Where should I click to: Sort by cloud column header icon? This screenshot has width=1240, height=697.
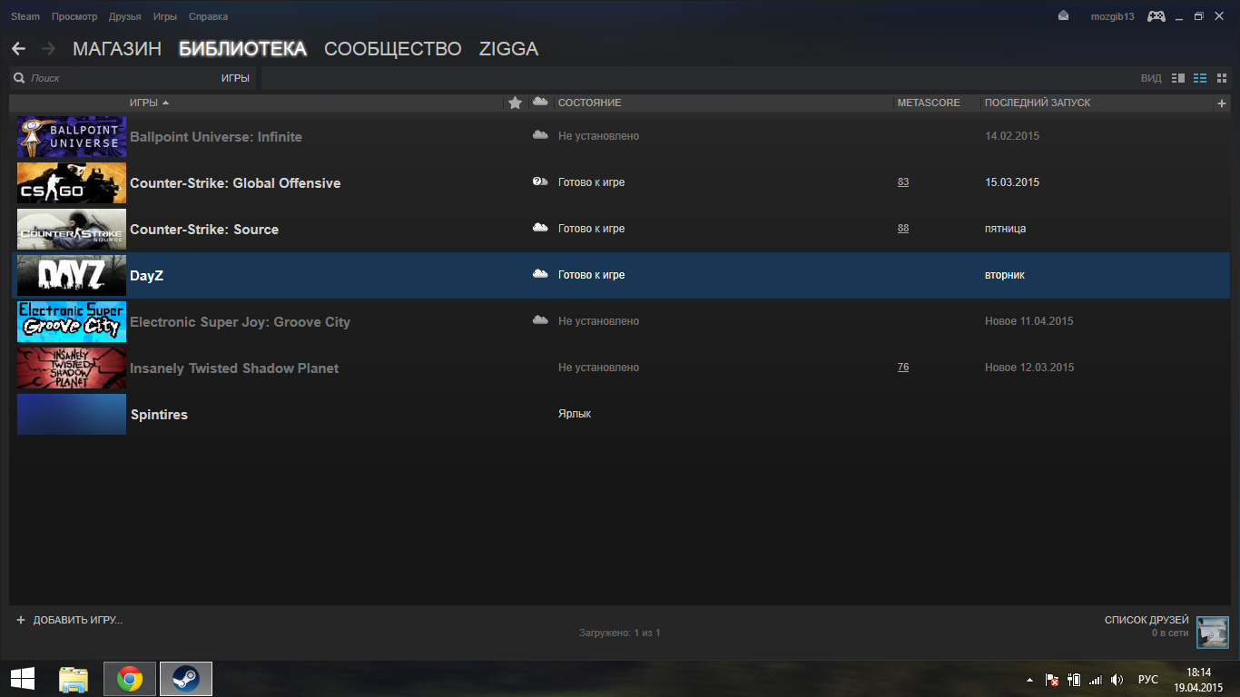click(540, 102)
